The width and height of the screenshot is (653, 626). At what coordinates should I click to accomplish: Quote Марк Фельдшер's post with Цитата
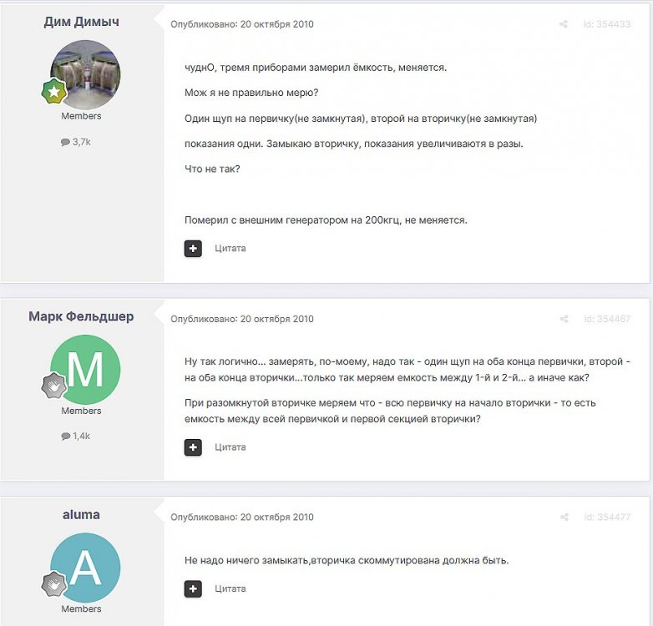click(x=230, y=447)
